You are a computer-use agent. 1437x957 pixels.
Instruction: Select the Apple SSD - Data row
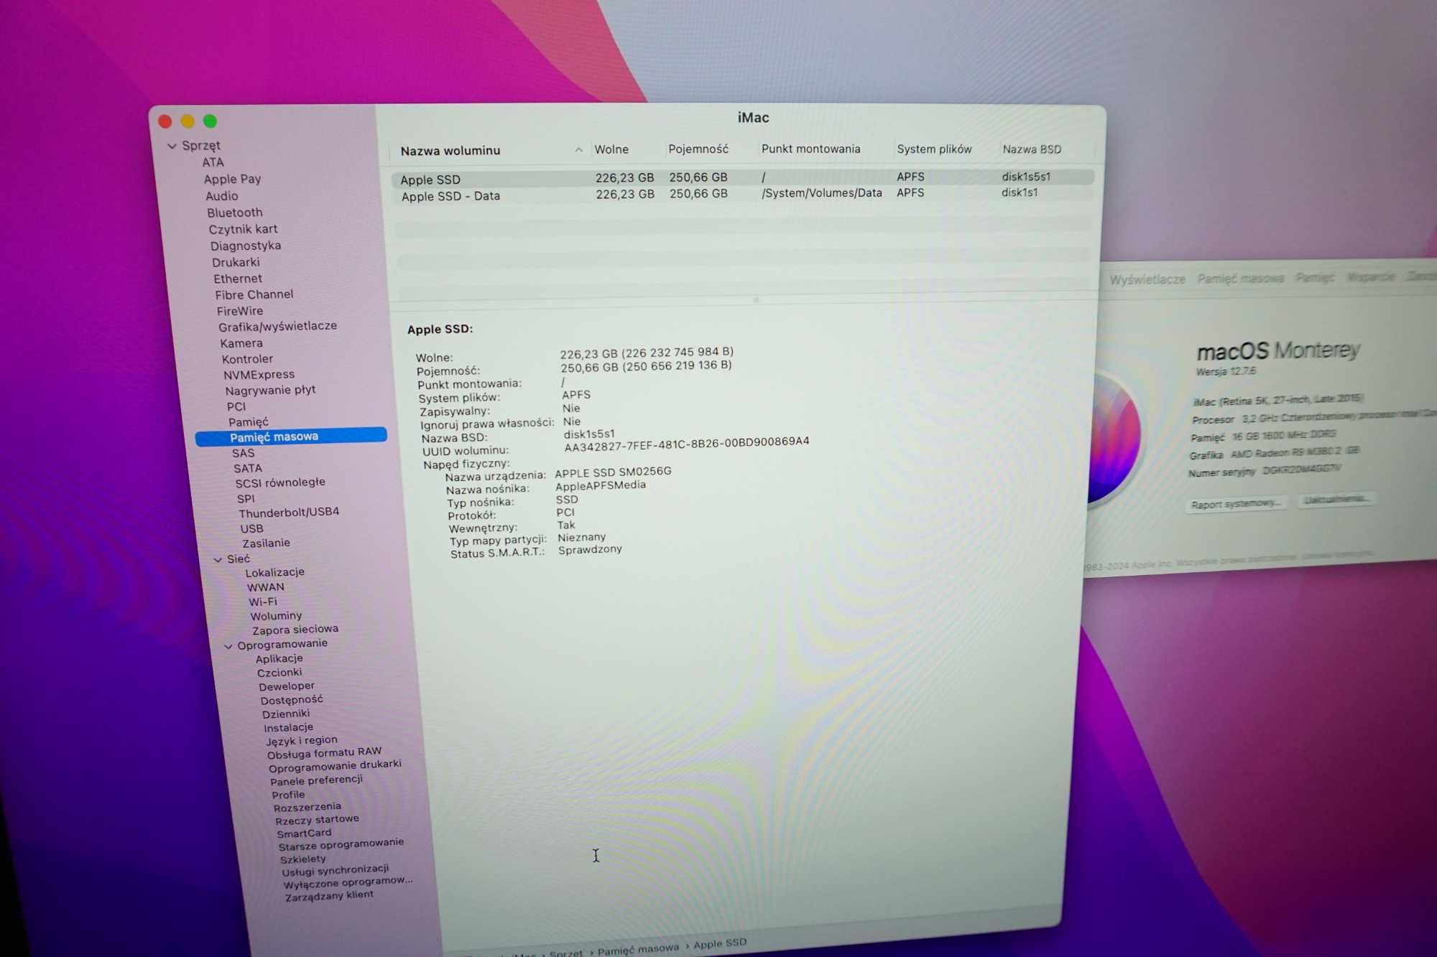742,195
